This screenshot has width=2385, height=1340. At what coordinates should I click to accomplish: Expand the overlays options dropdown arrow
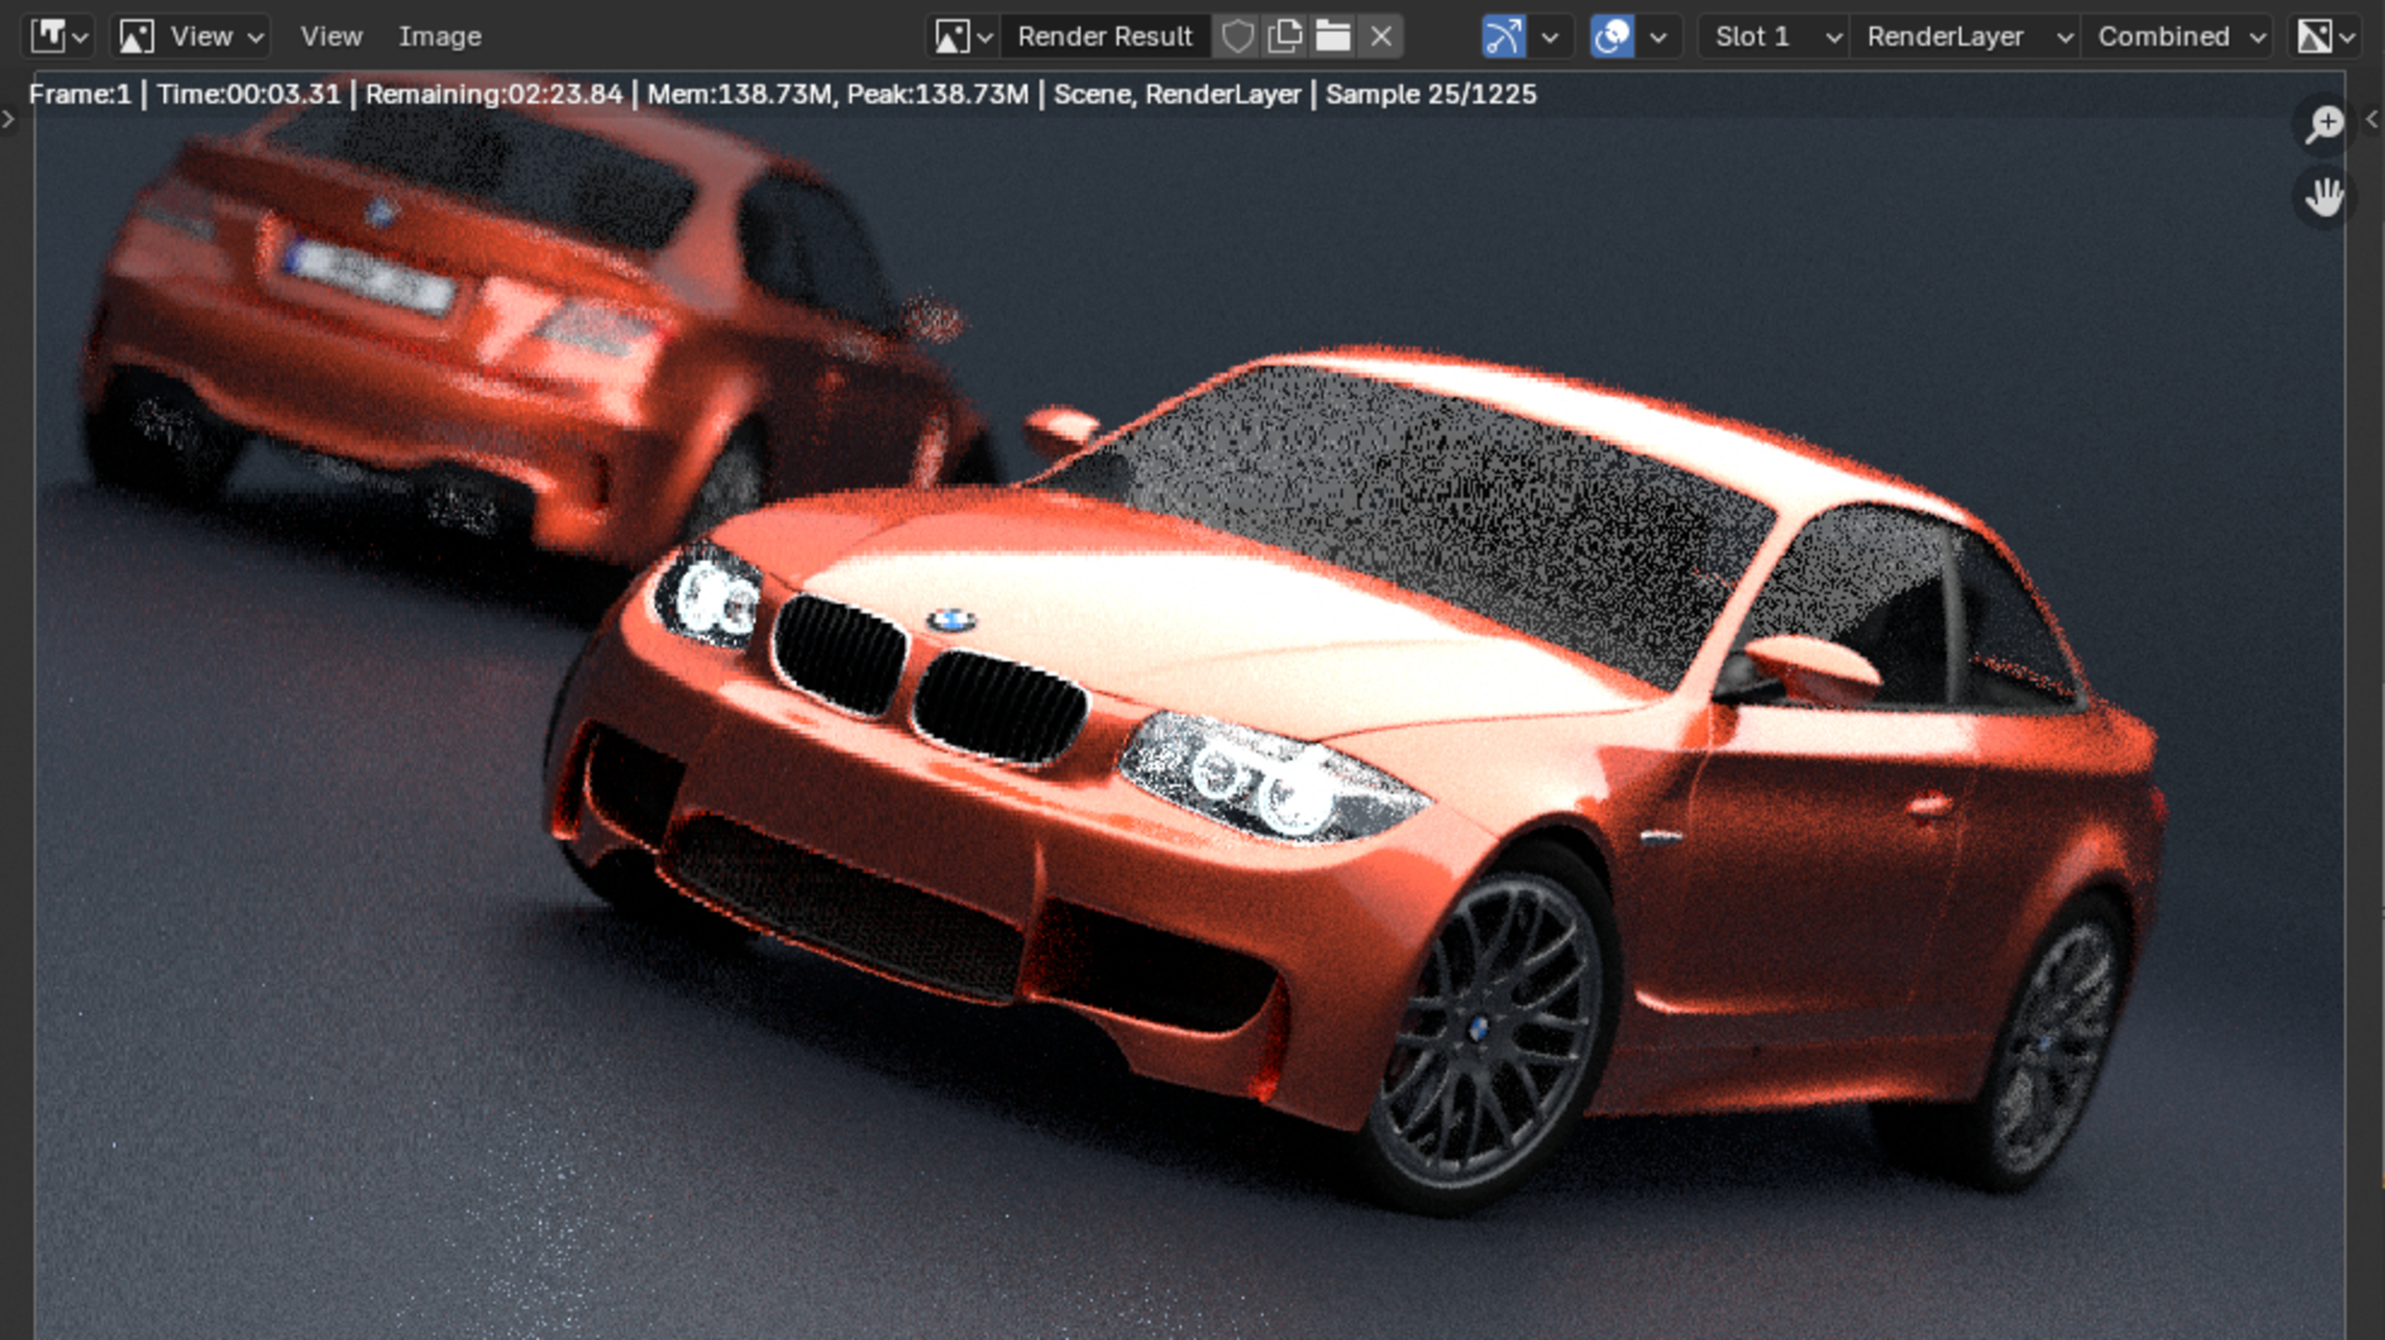pos(1659,37)
